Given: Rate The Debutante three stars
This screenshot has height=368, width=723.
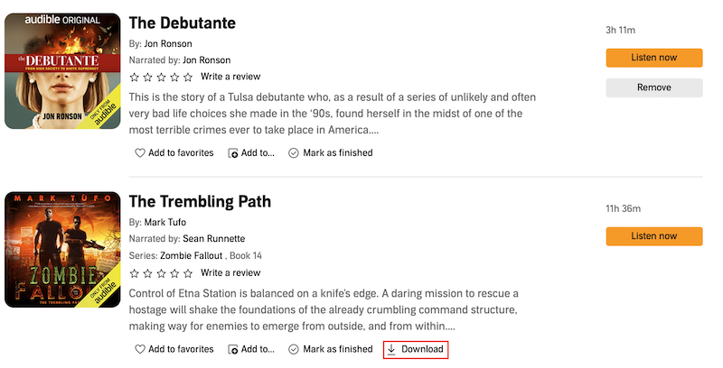Looking at the screenshot, I should 162,77.
